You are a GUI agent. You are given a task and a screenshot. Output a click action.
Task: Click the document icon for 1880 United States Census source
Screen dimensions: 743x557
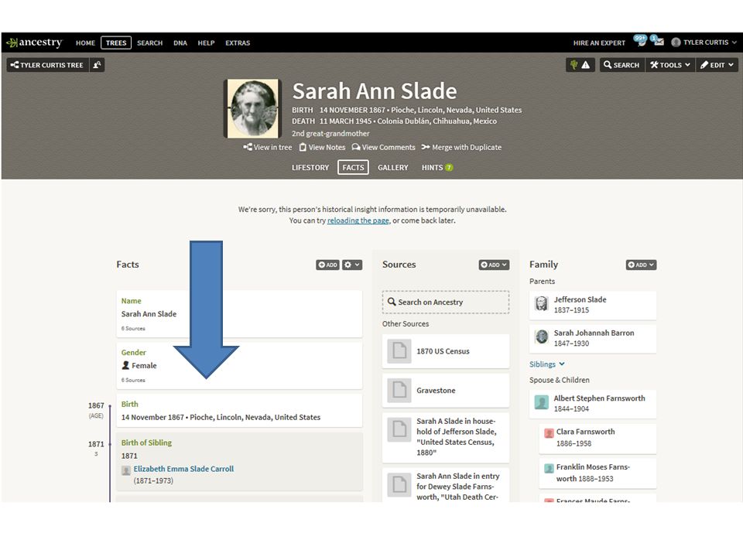(399, 429)
